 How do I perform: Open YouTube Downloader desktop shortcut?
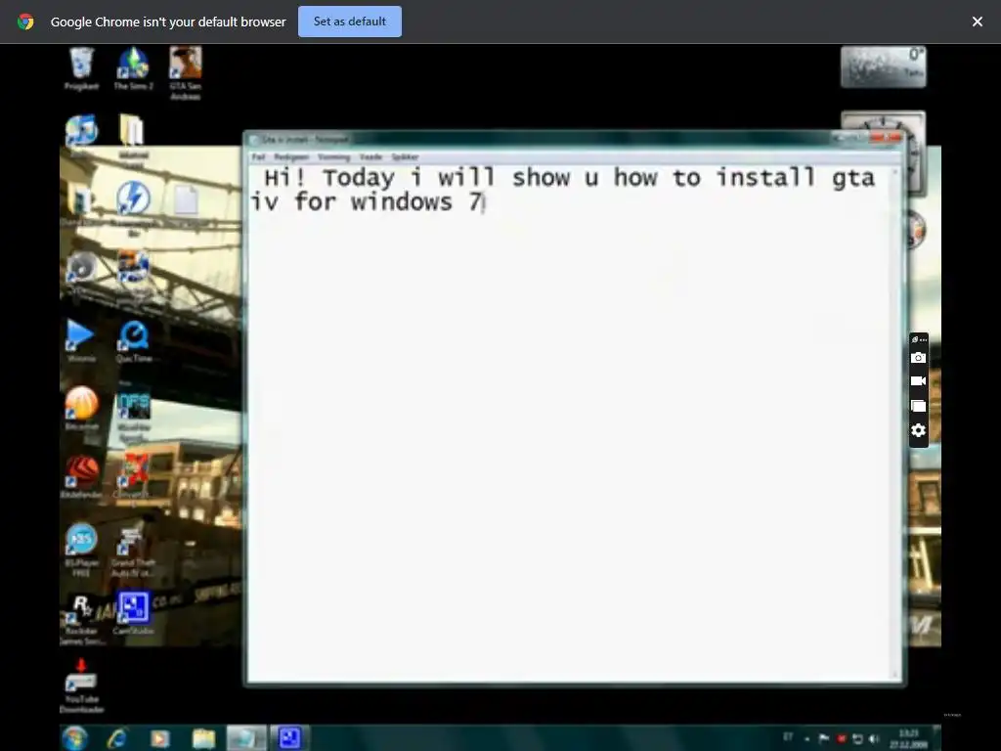[x=82, y=687]
